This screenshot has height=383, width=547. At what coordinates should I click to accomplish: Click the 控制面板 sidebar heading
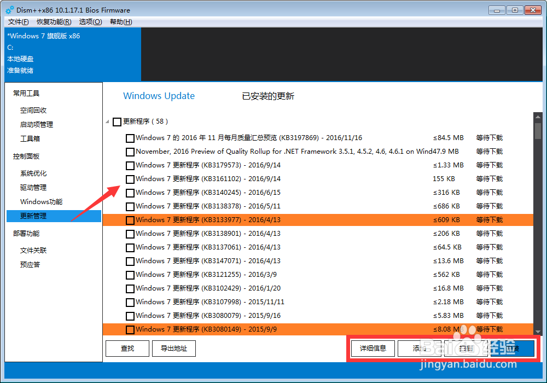coord(26,156)
